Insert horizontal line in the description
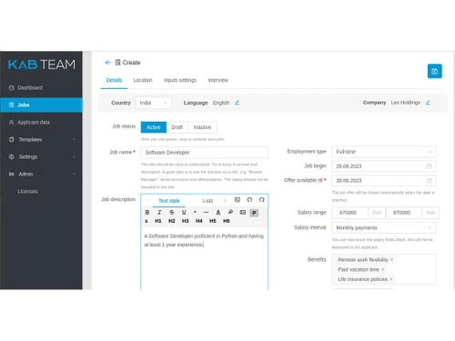 [x=206, y=213]
